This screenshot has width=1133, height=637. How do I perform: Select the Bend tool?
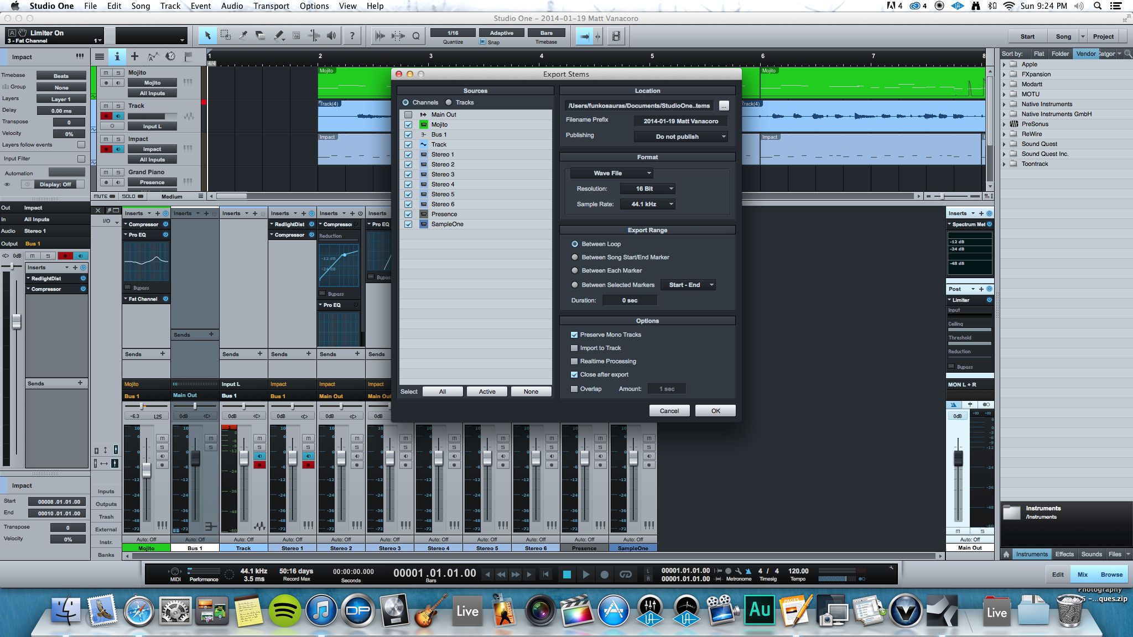[x=314, y=36]
